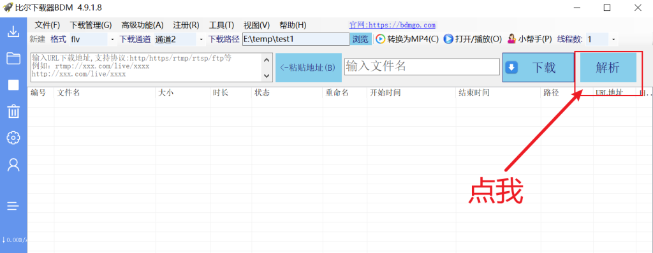
Task: Open the download tasks sidebar icon
Action: (x=14, y=32)
